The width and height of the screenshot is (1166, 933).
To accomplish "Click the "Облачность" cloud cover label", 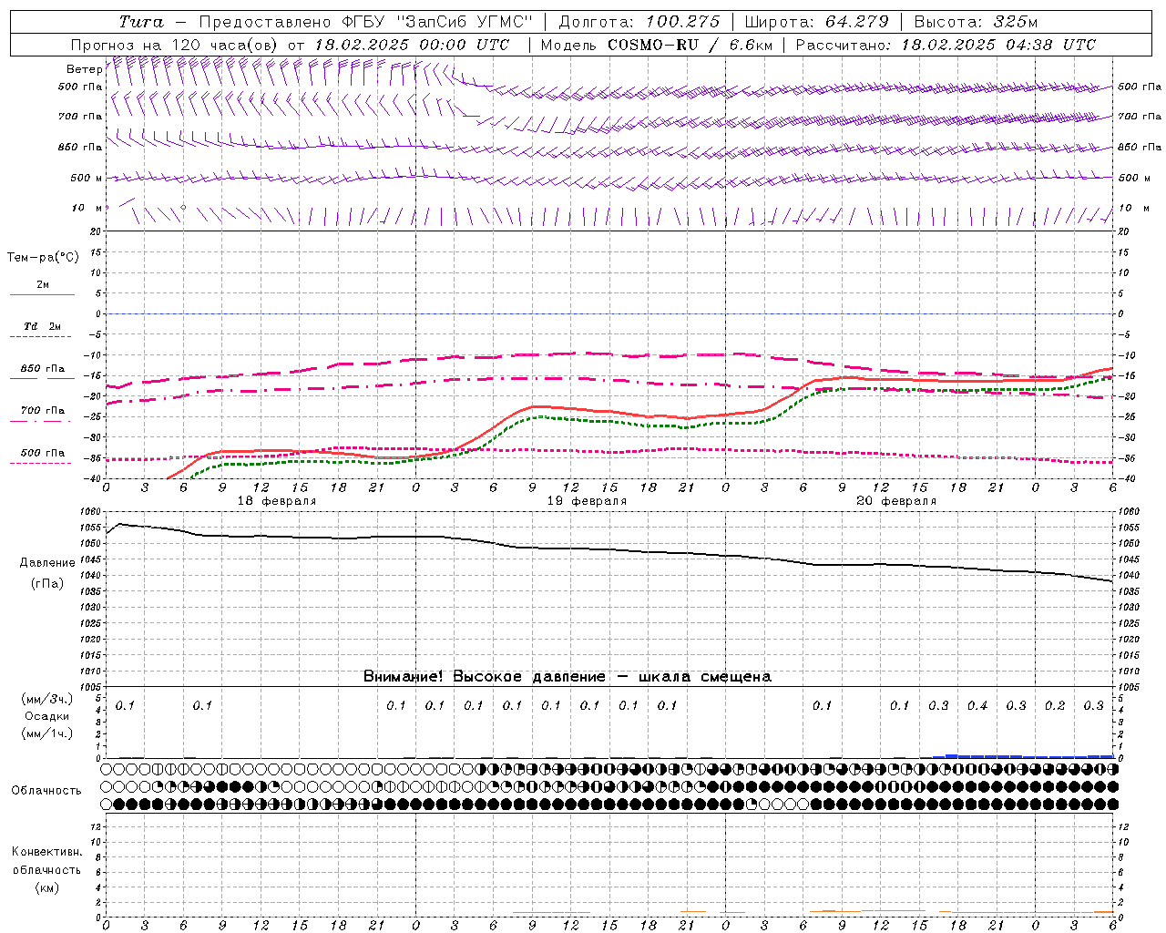I will (x=46, y=791).
